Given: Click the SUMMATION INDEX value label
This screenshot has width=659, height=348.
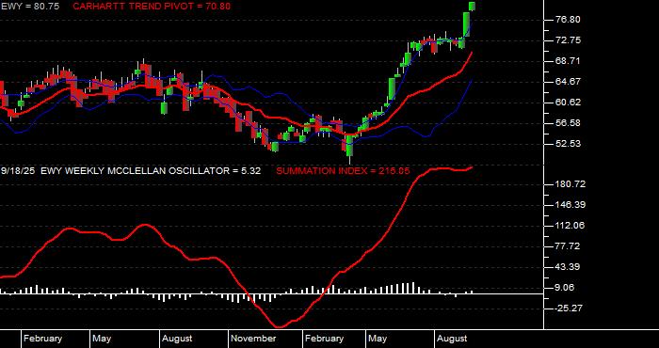Looking at the screenshot, I should (x=343, y=171).
